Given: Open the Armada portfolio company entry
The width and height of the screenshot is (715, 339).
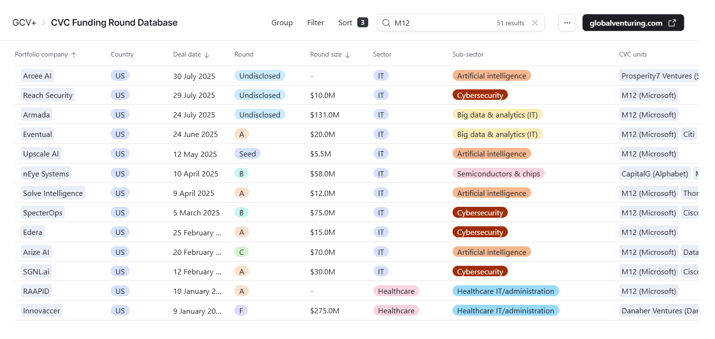Looking at the screenshot, I should coord(37,115).
